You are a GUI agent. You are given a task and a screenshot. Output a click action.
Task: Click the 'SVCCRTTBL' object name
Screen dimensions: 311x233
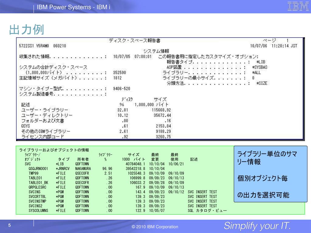[37, 197]
